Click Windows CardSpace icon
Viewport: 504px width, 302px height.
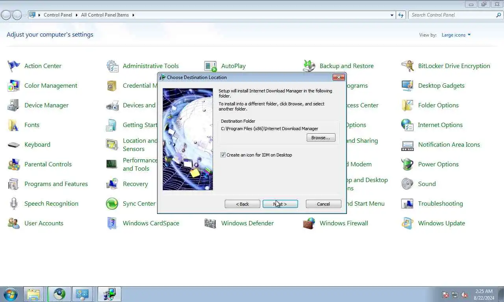point(112,223)
